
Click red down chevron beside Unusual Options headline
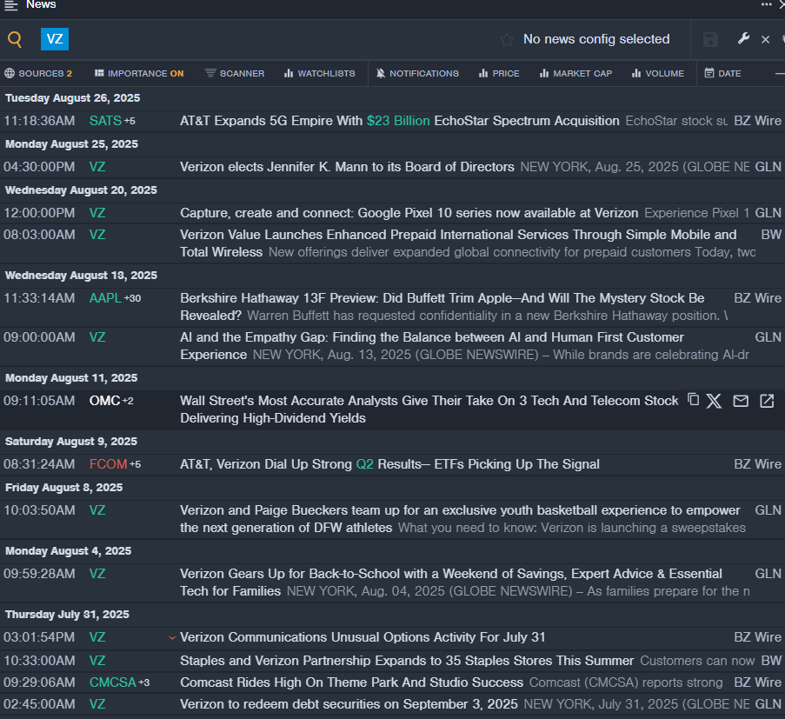[172, 637]
